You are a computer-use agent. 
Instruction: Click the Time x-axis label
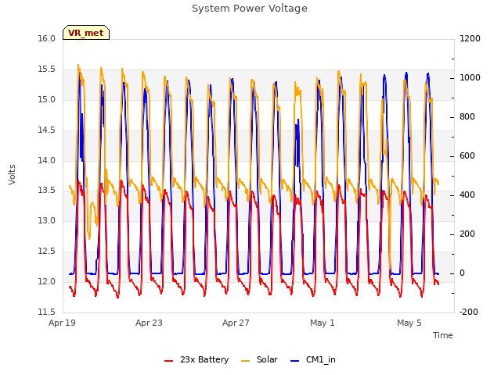(443, 335)
